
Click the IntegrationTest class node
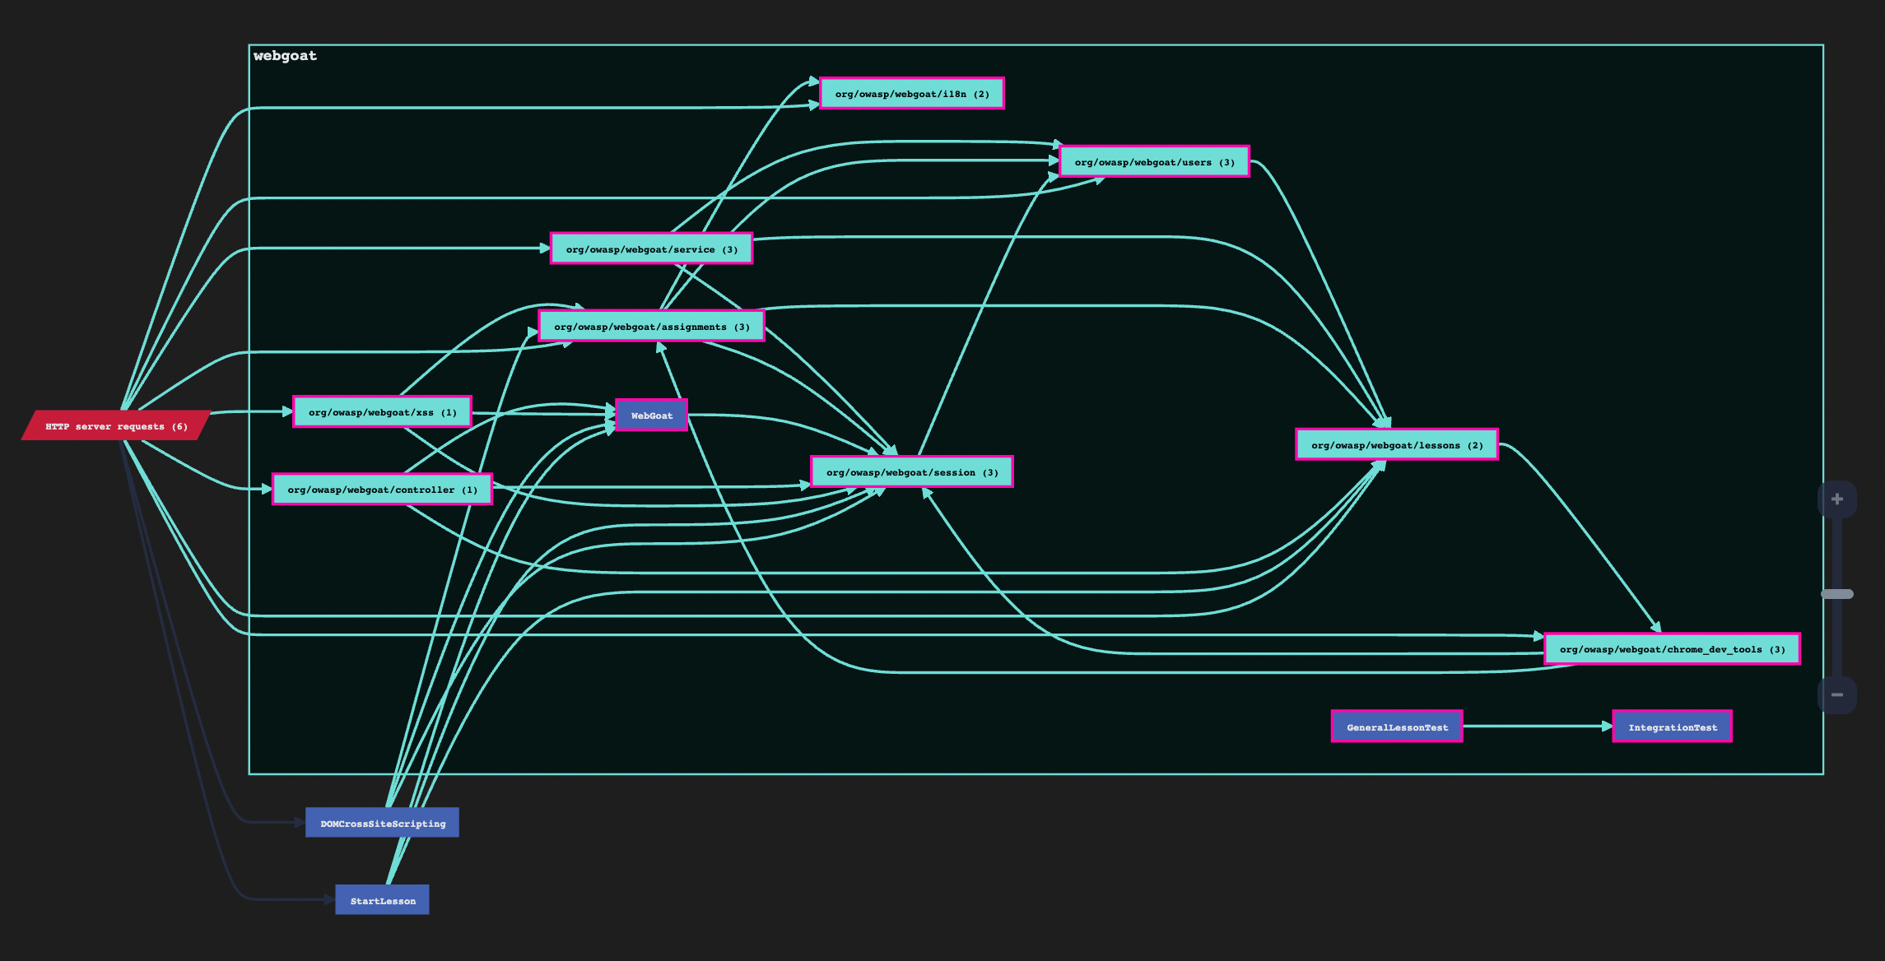(1672, 727)
